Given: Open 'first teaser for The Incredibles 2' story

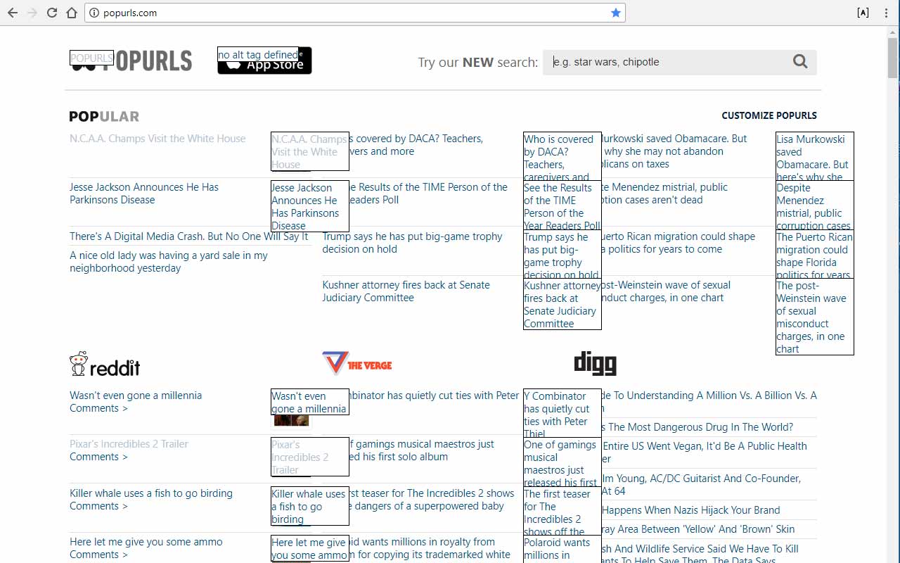Looking at the screenshot, I should coord(432,500).
